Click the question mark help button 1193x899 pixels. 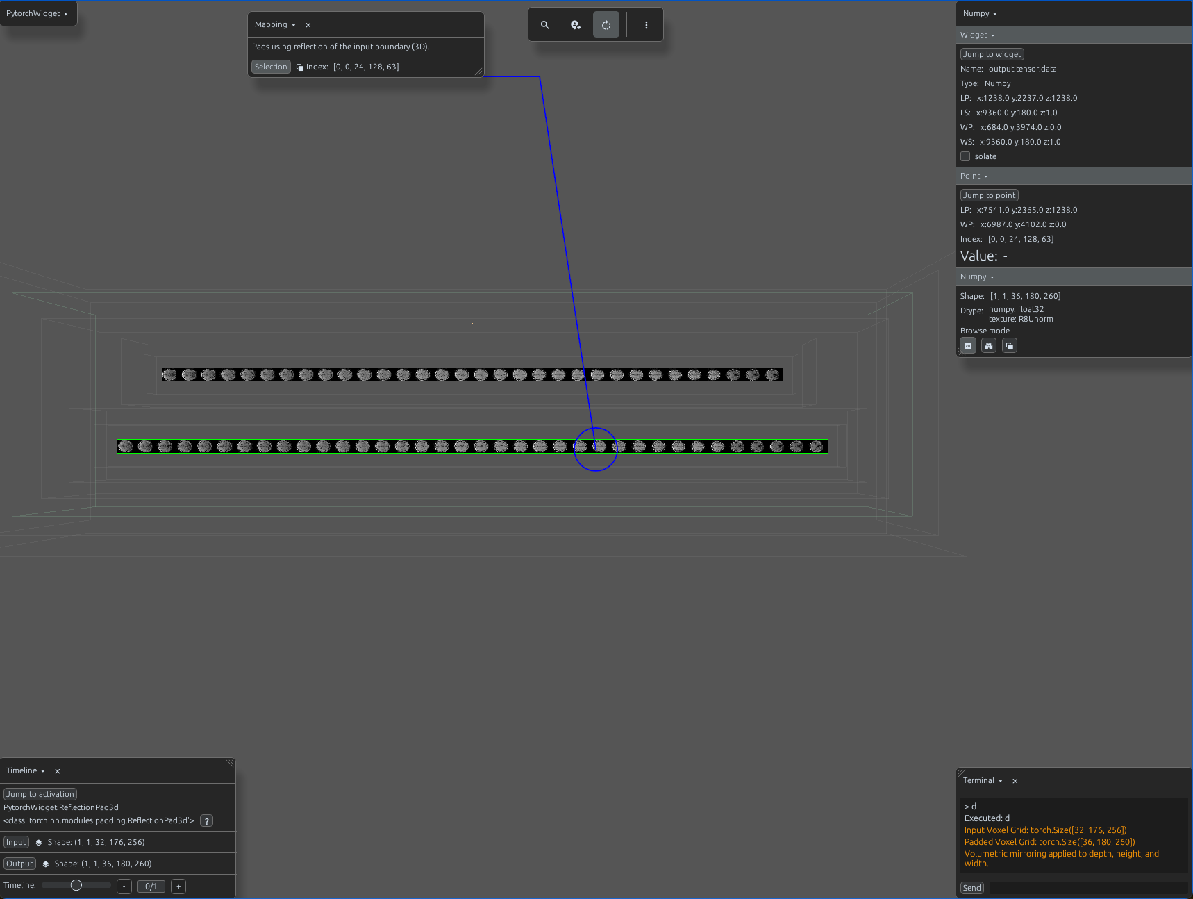point(207,821)
